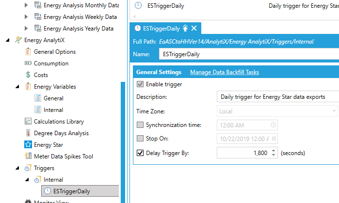Close the ESTriggerDaily tab

(194, 28)
